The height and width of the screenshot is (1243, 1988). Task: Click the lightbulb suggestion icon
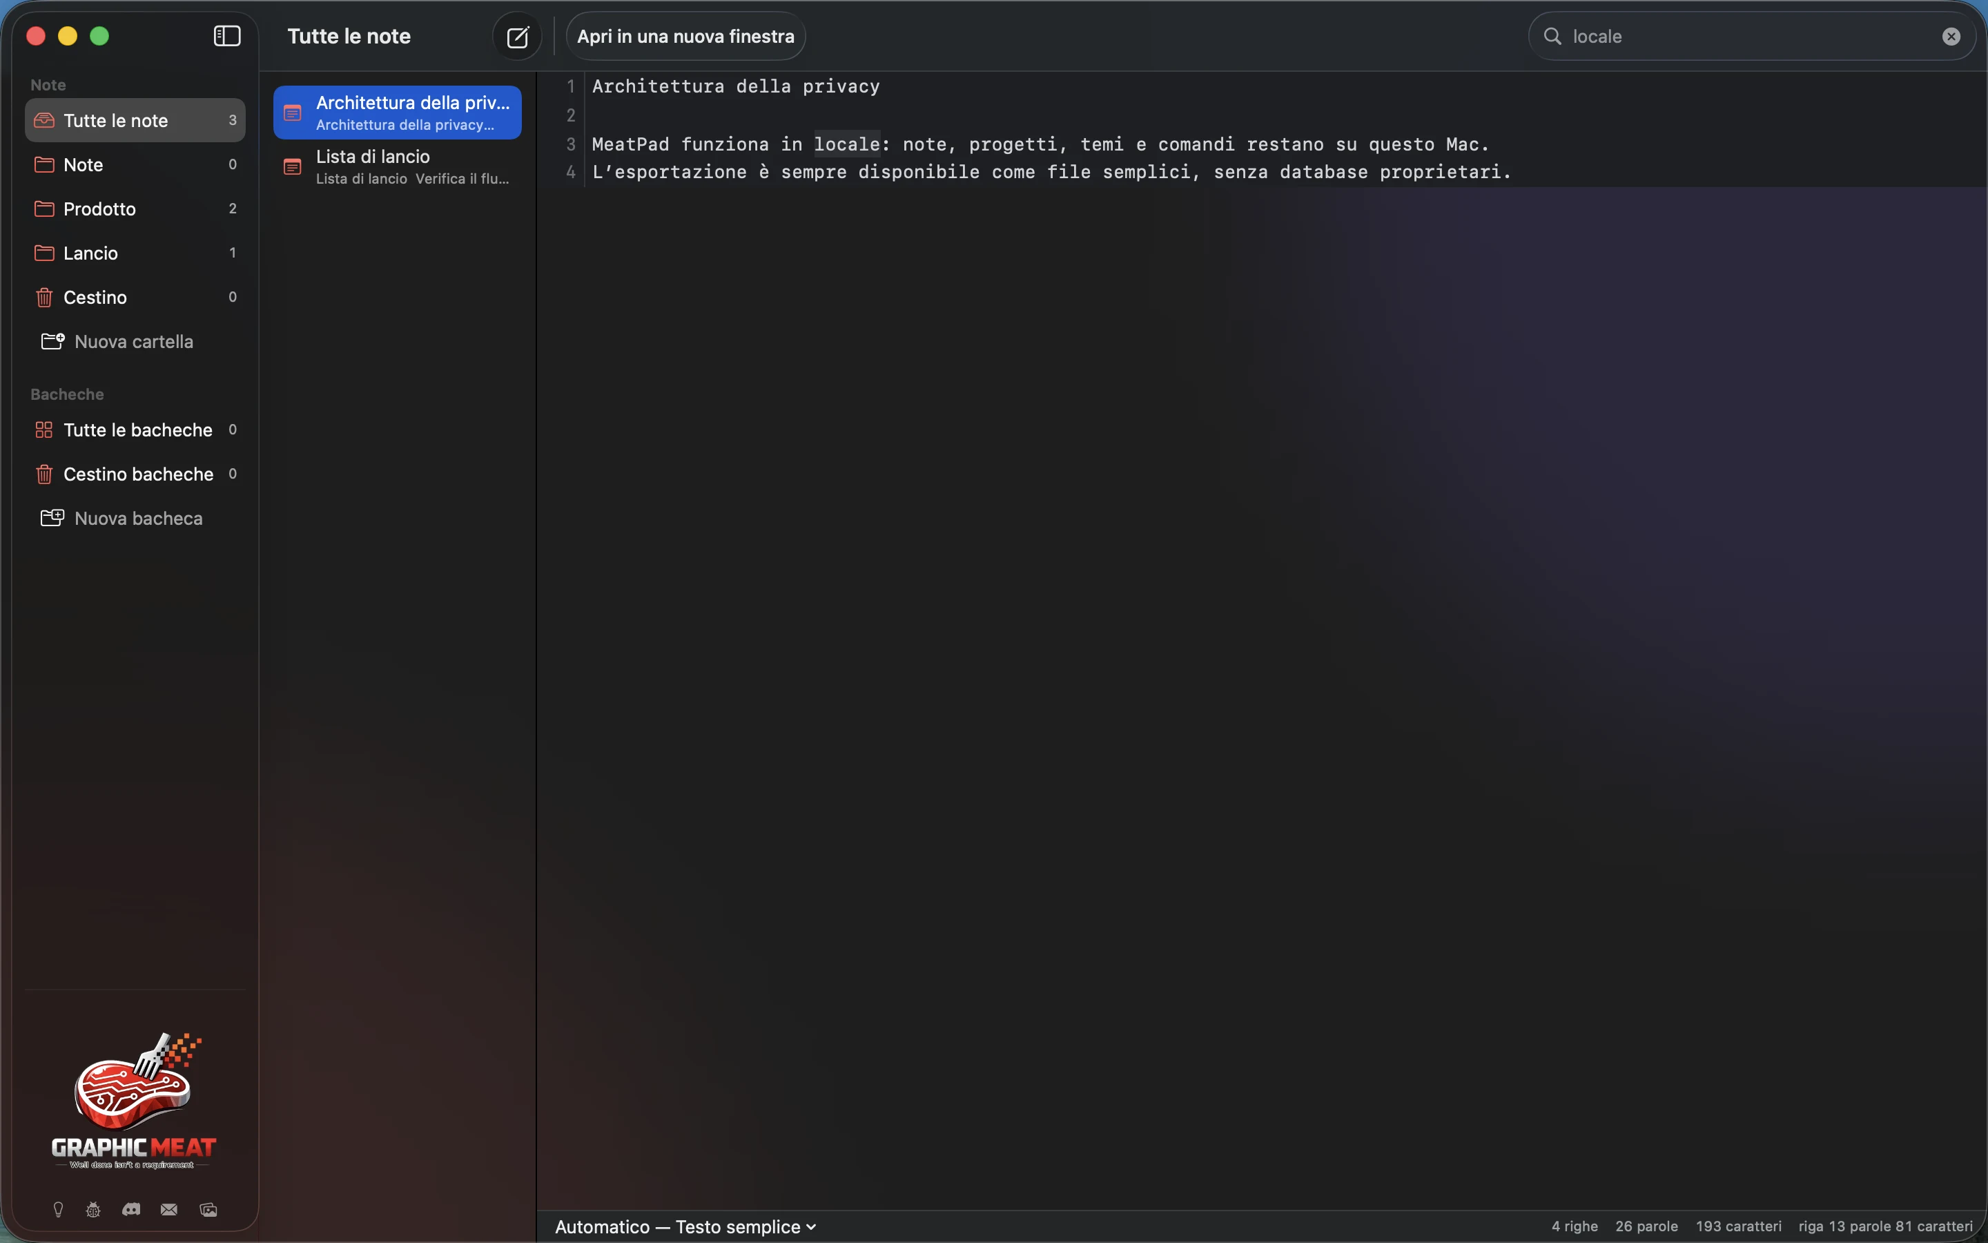pos(58,1209)
